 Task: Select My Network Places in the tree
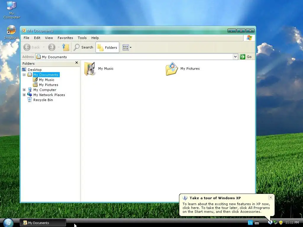49,95
